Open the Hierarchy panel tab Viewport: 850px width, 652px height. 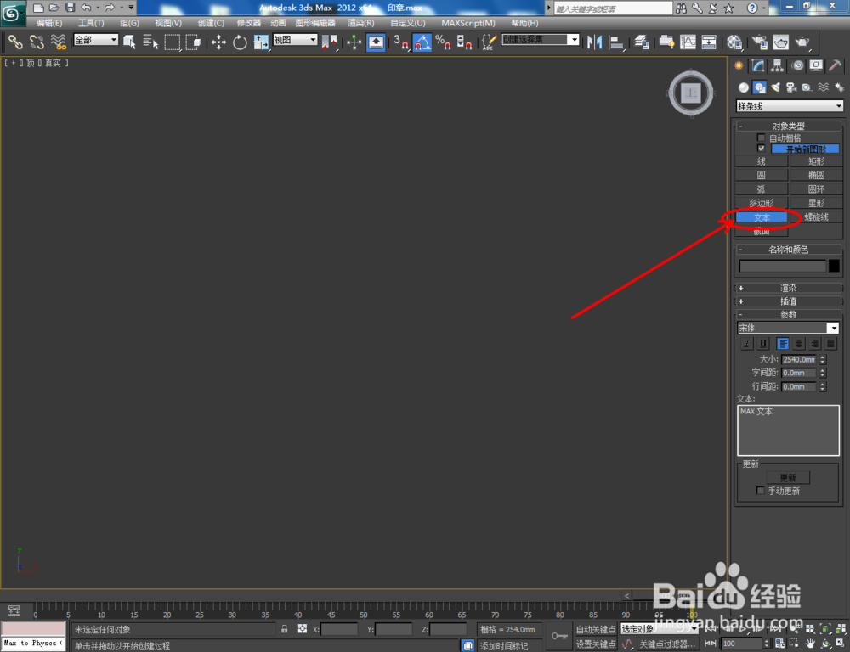tap(778, 65)
